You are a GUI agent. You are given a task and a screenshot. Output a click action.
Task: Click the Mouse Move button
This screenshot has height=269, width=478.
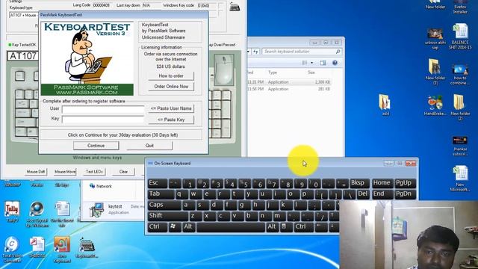pyautogui.click(x=65, y=172)
